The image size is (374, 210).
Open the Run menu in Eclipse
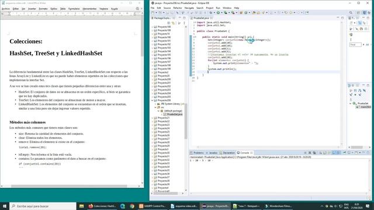click(x=218, y=8)
